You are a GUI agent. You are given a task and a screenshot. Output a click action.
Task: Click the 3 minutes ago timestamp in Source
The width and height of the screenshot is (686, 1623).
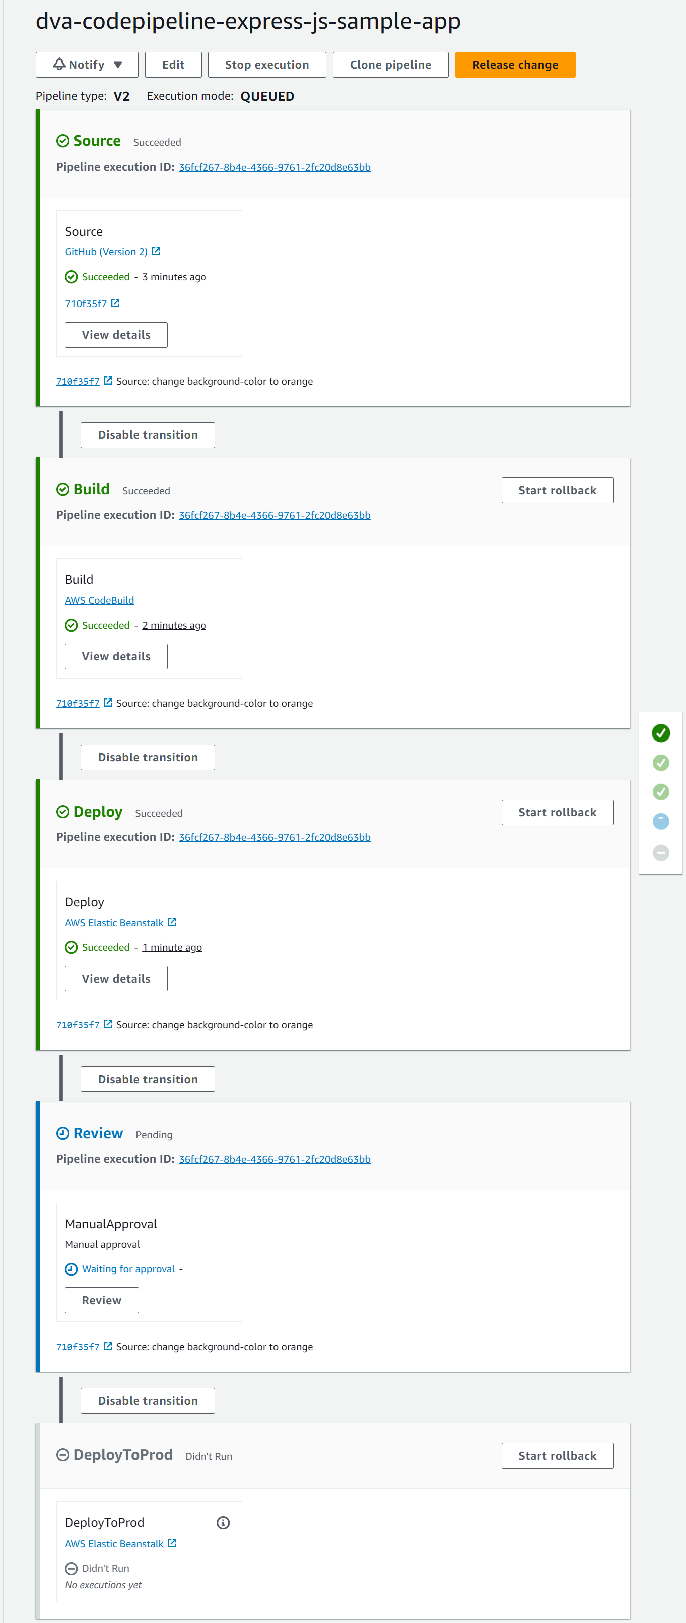174,277
